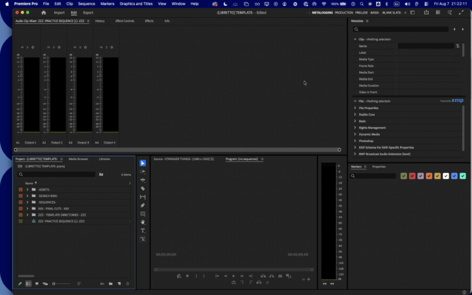Switch Project panel to list view
This screenshot has height=295, width=472.
pyautogui.click(x=29, y=283)
